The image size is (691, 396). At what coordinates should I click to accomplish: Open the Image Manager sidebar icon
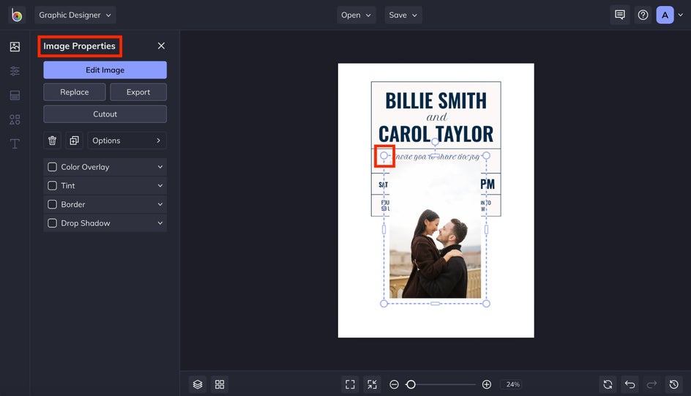tap(15, 47)
